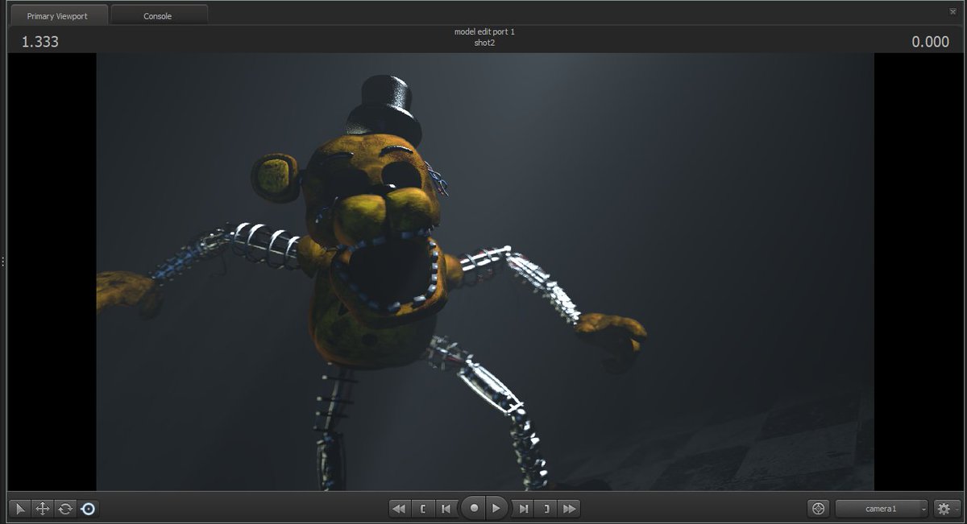The image size is (967, 524).
Task: Toggle the screen-space manipulator
Action: coord(89,509)
